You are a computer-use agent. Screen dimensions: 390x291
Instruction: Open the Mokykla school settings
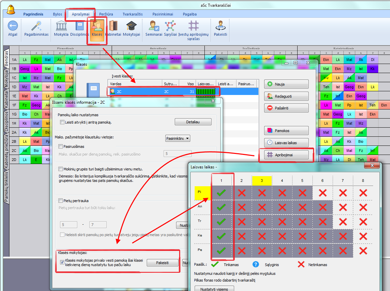[61, 26]
